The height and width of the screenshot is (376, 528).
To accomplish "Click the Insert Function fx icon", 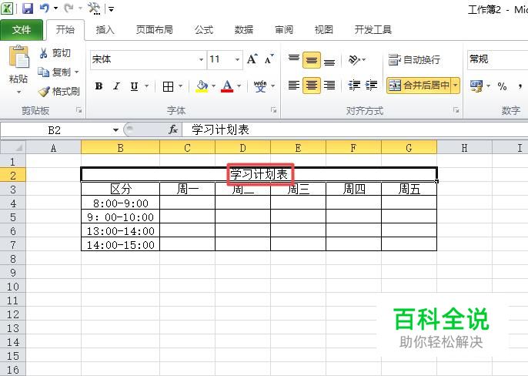I will pyautogui.click(x=173, y=129).
